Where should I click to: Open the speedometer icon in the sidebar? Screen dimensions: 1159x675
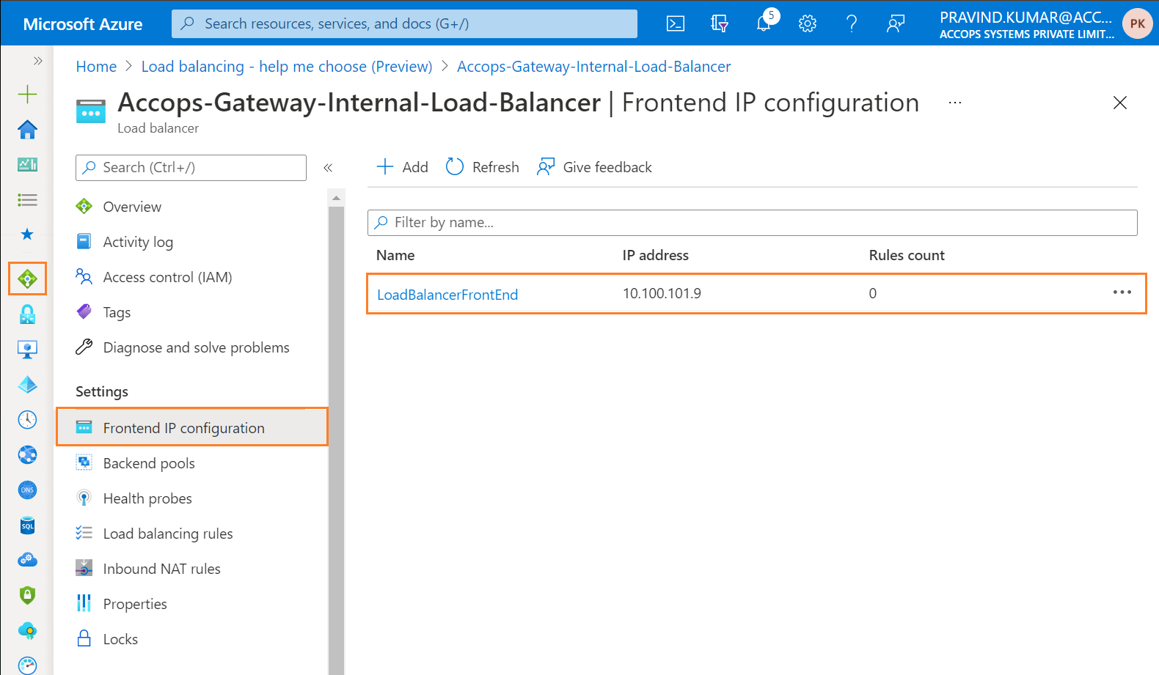click(x=27, y=665)
